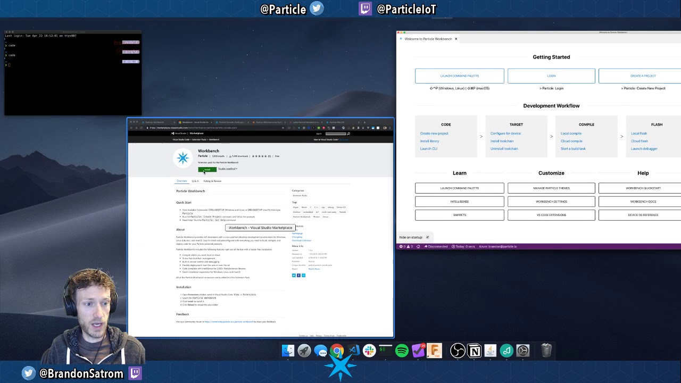681x383 pixels.
Task: Click the Disconnected status bar item
Action: tap(436, 246)
